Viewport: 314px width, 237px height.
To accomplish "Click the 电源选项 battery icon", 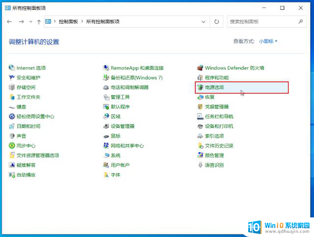I will pyautogui.click(x=200, y=87).
